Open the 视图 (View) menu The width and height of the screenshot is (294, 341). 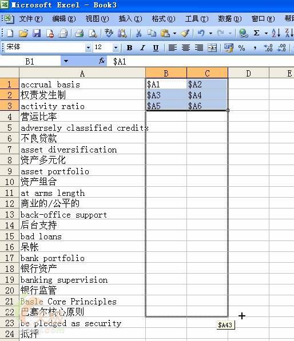(97, 19)
